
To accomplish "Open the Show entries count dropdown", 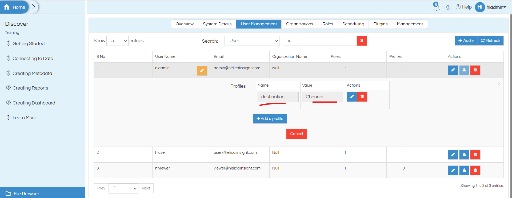I will click(x=117, y=41).
